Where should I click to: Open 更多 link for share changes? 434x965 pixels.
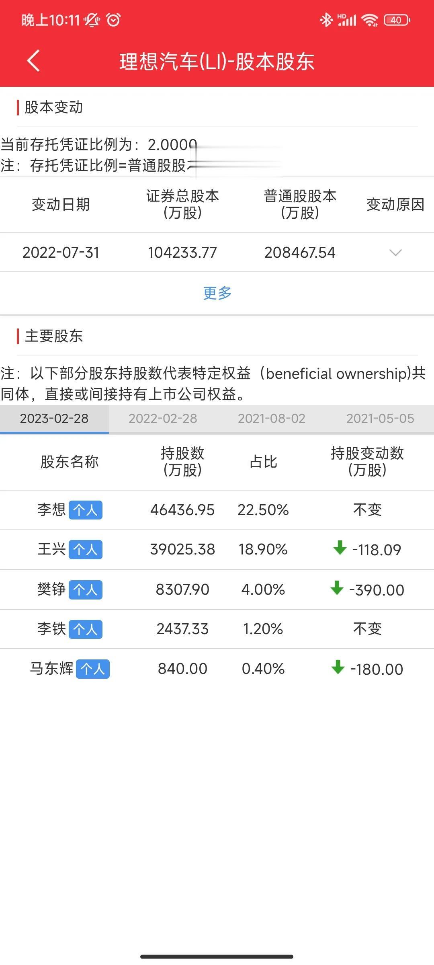217,293
